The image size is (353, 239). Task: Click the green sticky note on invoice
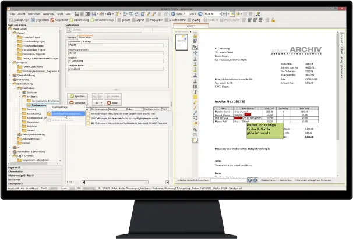coord(264,131)
